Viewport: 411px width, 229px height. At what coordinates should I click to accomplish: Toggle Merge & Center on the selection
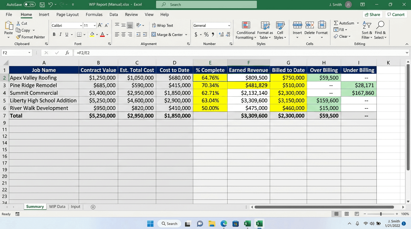point(167,35)
